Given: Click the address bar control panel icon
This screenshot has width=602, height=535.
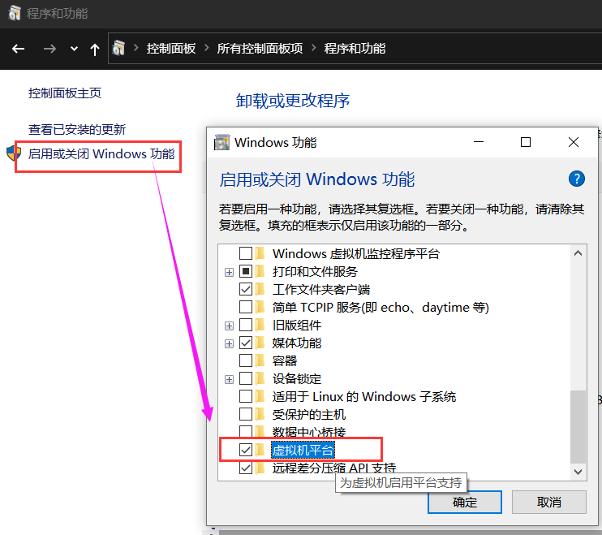Looking at the screenshot, I should [x=118, y=49].
